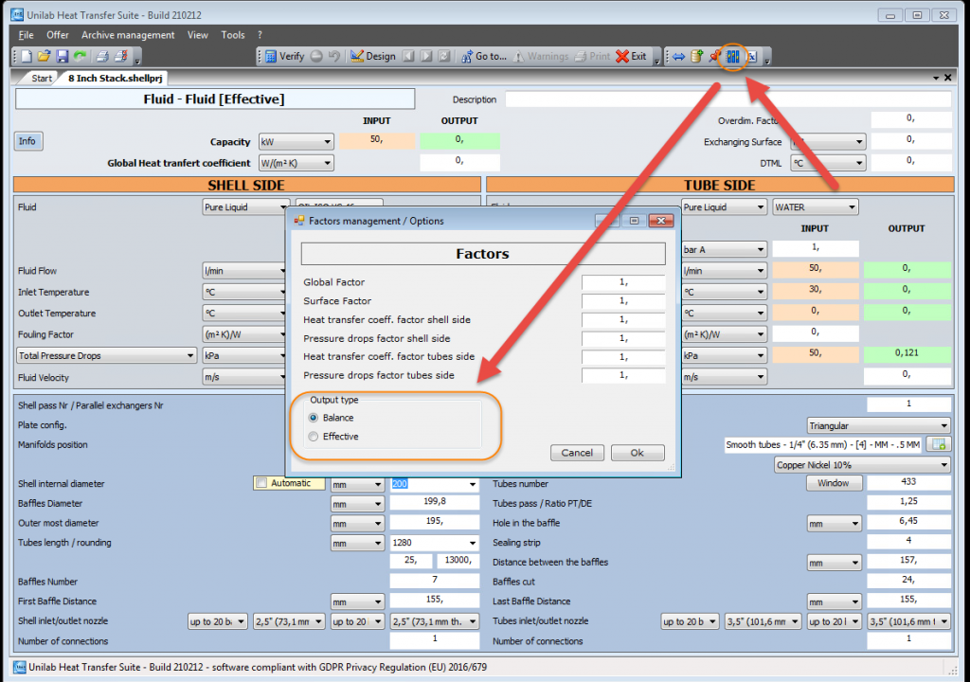
Task: Open the Triangular layout dropdown
Action: [877, 426]
